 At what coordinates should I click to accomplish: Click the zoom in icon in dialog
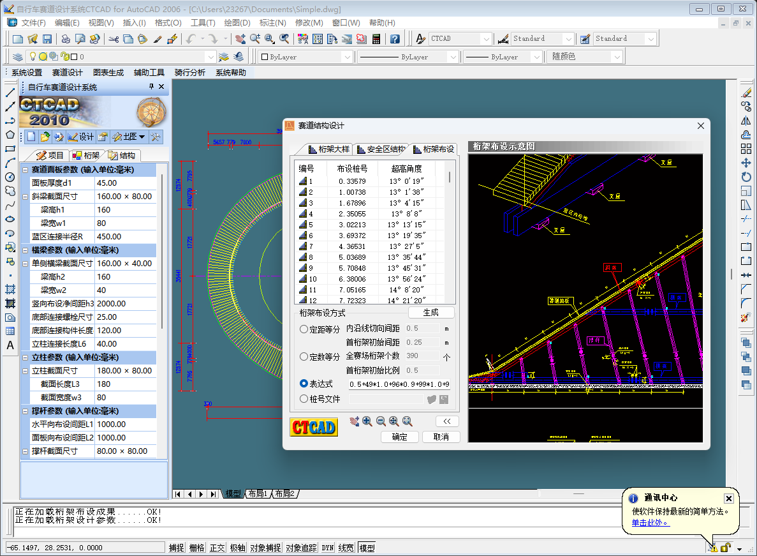[x=367, y=421]
